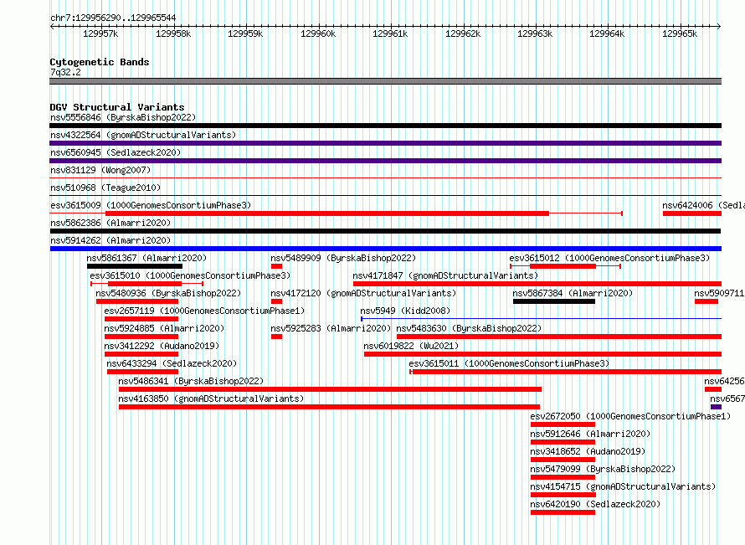Click nsv5486341 (ByrskaBishop2022) label
745x545 pixels.
(191, 381)
